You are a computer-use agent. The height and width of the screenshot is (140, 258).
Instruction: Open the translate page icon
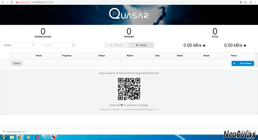[241, 2]
